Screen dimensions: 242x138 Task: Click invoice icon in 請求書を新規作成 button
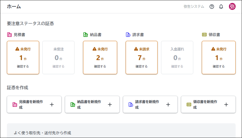click(131, 105)
